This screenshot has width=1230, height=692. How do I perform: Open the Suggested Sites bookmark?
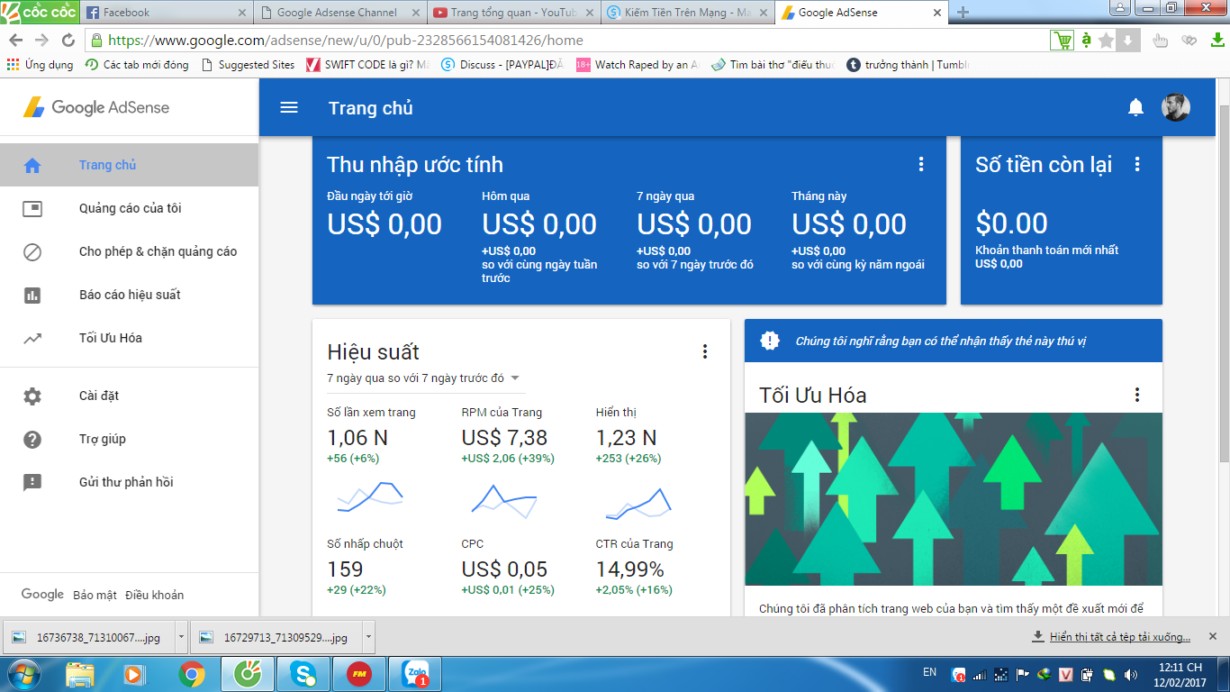point(248,65)
